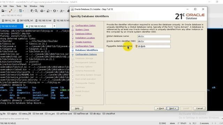Click the Xshell connect plug icon

point(10,11)
